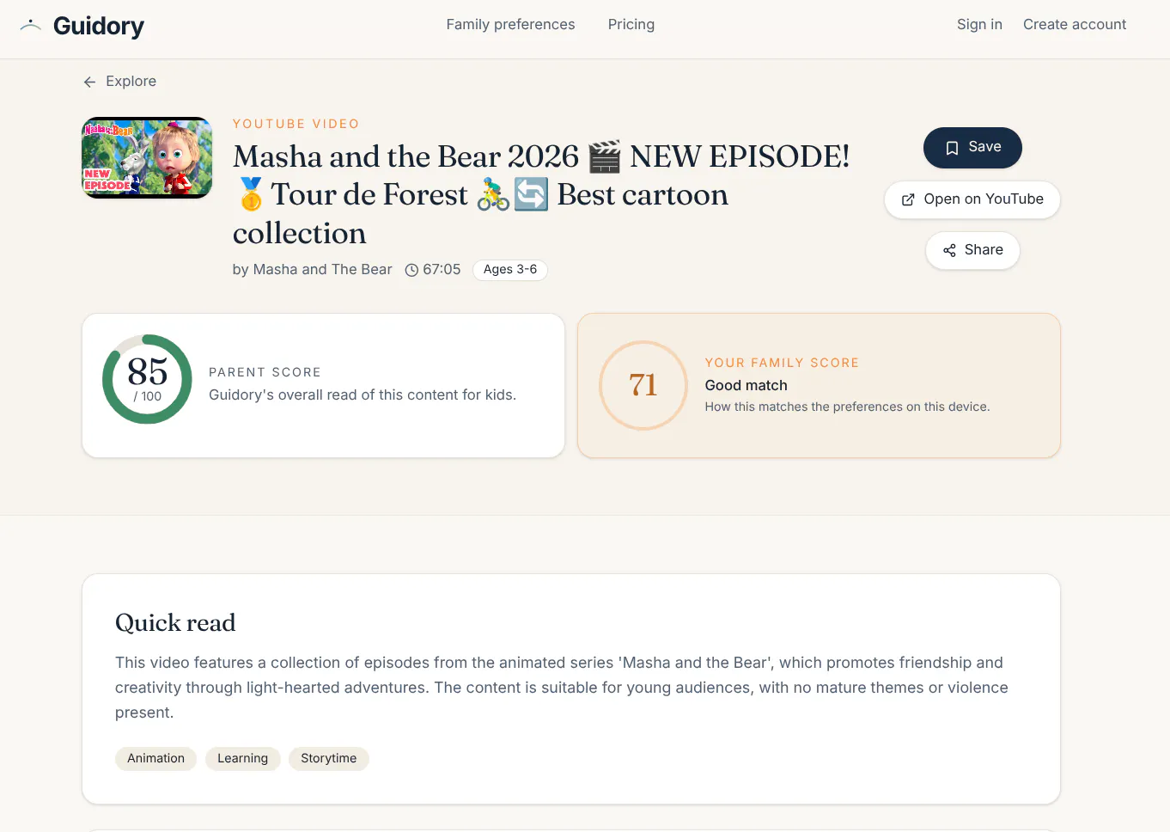Screen dimensions: 1170x832
Task: Open the Masha and the Bear thumbnail
Action: [x=147, y=157]
